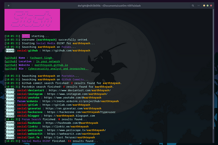
Task: Open the three-dots terminal menu
Action: pyautogui.click(x=199, y=6)
